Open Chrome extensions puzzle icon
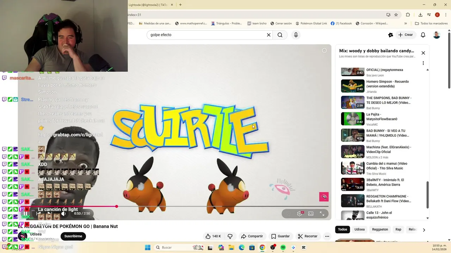The image size is (451, 253). click(x=408, y=15)
